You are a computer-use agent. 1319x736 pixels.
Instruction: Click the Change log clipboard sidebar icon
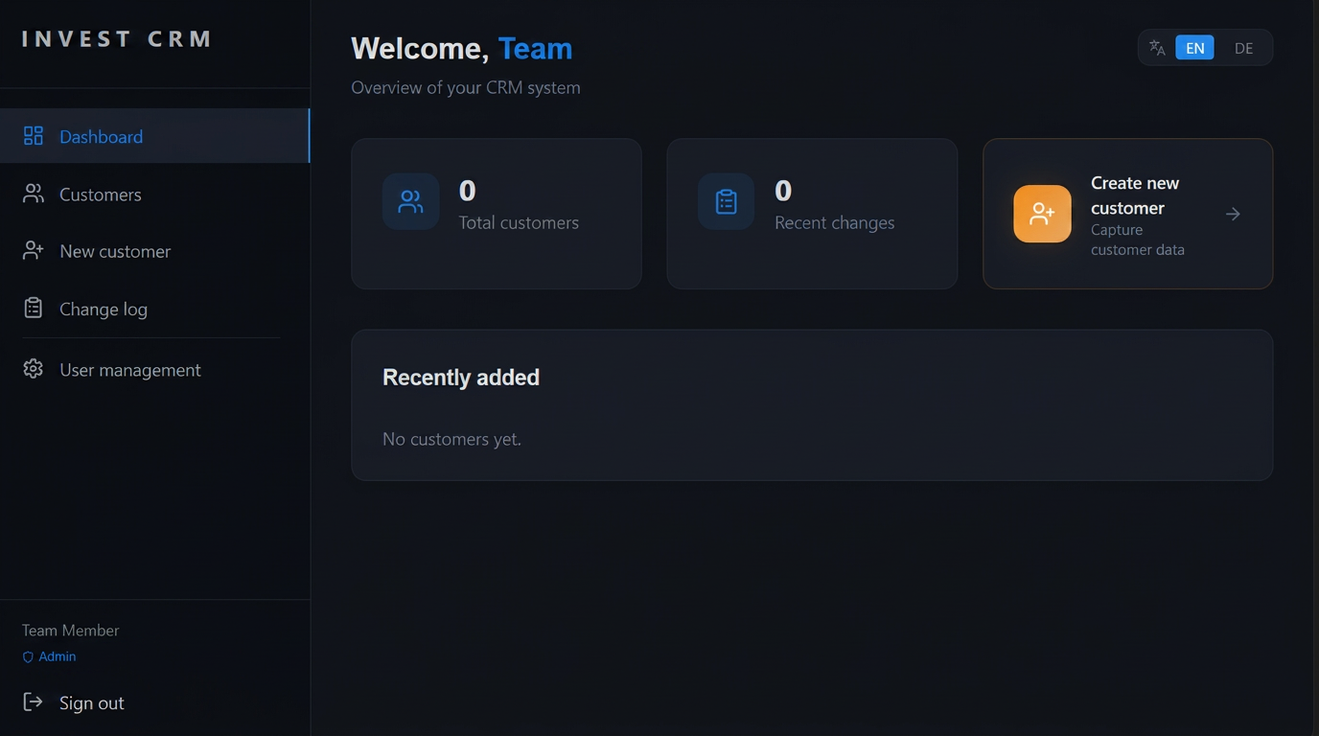[x=34, y=309]
